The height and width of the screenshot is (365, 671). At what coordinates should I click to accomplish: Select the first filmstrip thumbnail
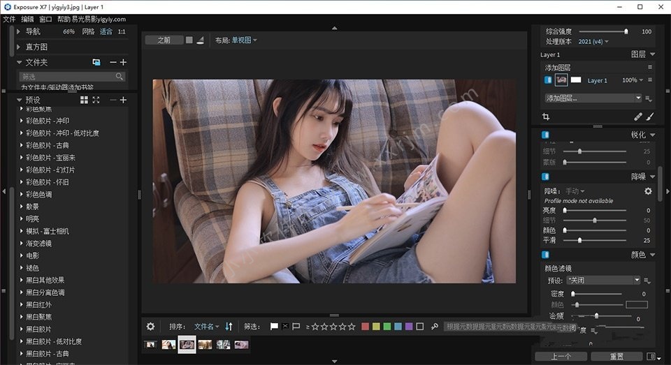click(150, 345)
